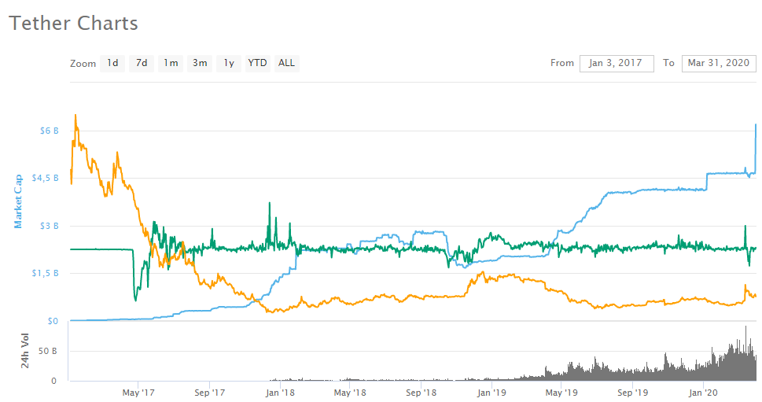Select the 1d zoom button

point(112,63)
